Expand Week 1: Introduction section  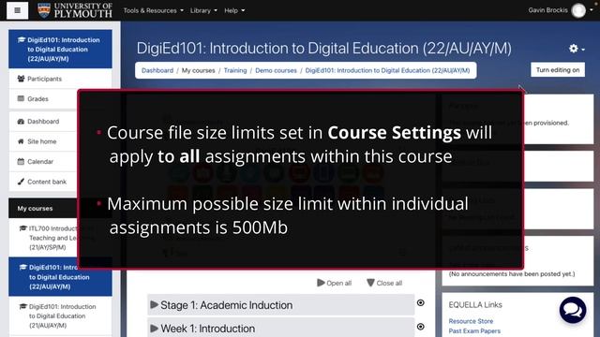click(281, 328)
